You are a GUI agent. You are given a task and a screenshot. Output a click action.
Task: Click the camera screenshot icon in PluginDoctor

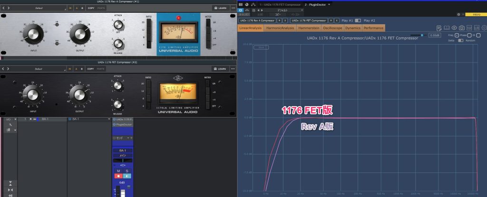[461, 28]
